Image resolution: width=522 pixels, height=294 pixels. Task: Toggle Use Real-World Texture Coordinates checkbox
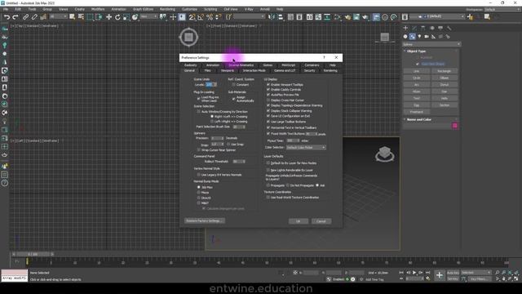coord(268,198)
